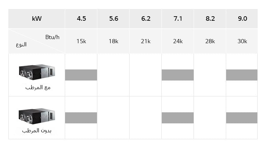Select the 9.0 kW column header
This screenshot has width=266, height=160.
click(242, 19)
